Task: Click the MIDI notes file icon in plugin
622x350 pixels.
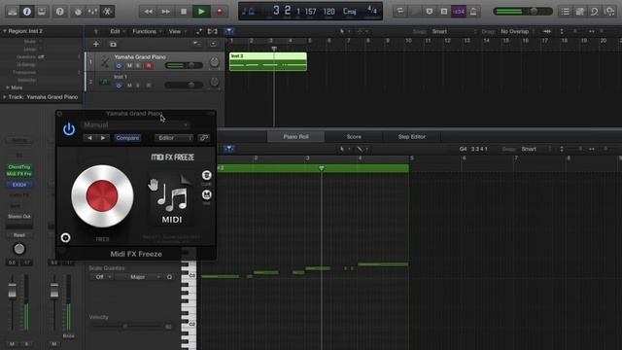Action: 172,199
